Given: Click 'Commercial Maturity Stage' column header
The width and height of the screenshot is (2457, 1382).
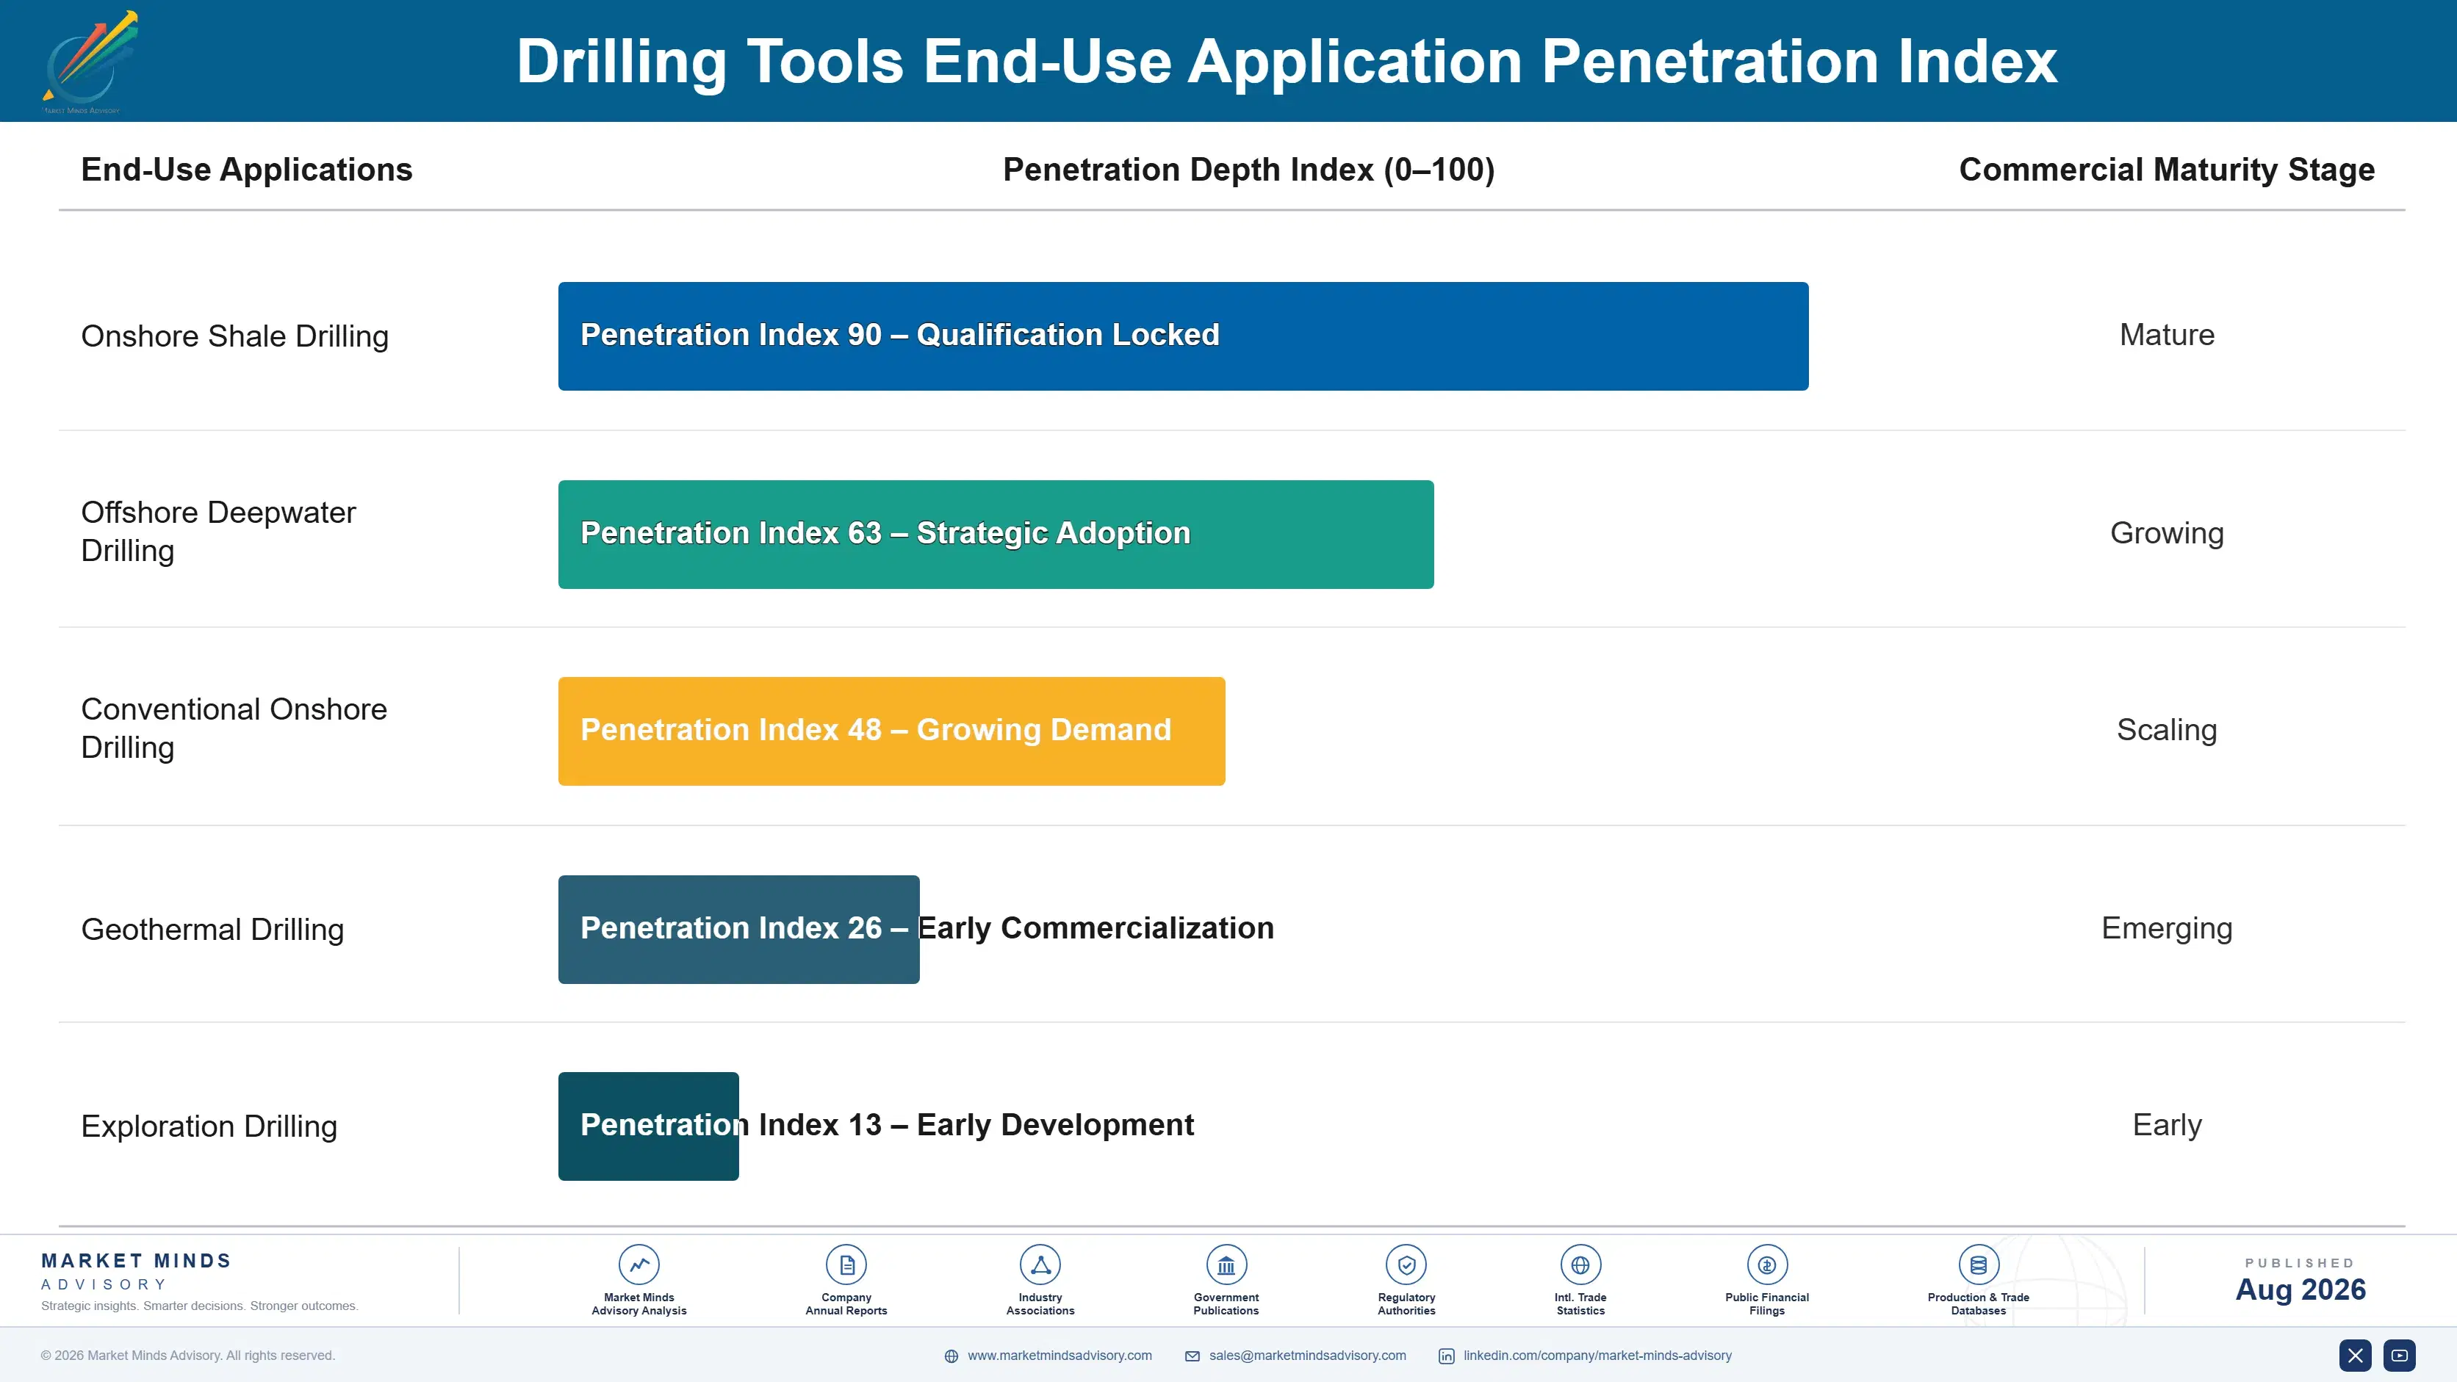Looking at the screenshot, I should tap(2167, 170).
